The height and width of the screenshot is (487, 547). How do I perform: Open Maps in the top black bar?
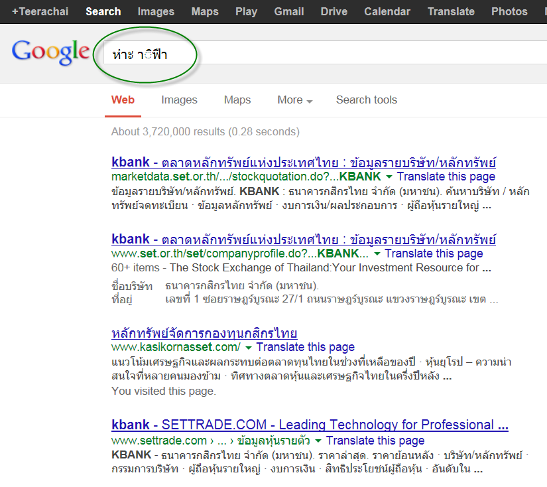[x=205, y=11]
